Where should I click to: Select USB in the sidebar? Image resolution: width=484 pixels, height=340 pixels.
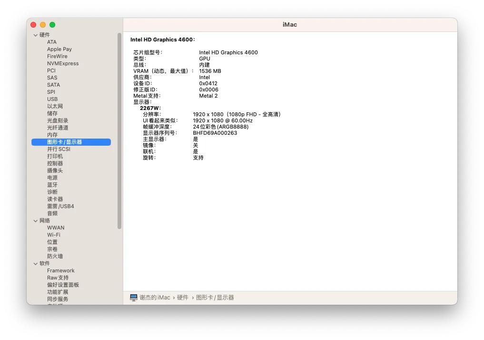click(52, 99)
